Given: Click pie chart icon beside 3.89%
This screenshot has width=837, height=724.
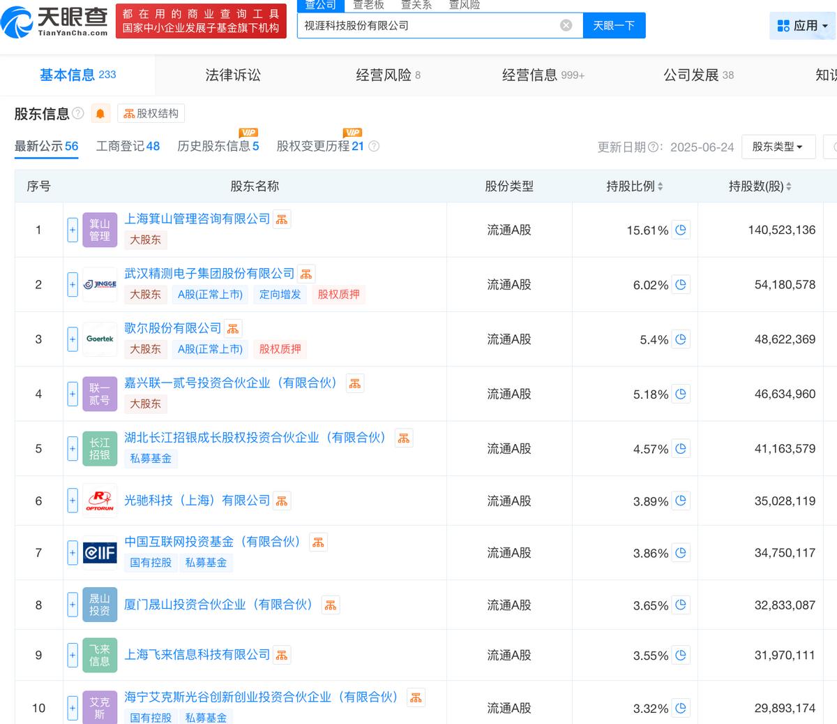Looking at the screenshot, I should (x=681, y=501).
